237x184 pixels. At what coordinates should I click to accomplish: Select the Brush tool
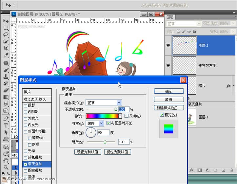[x=6, y=70]
